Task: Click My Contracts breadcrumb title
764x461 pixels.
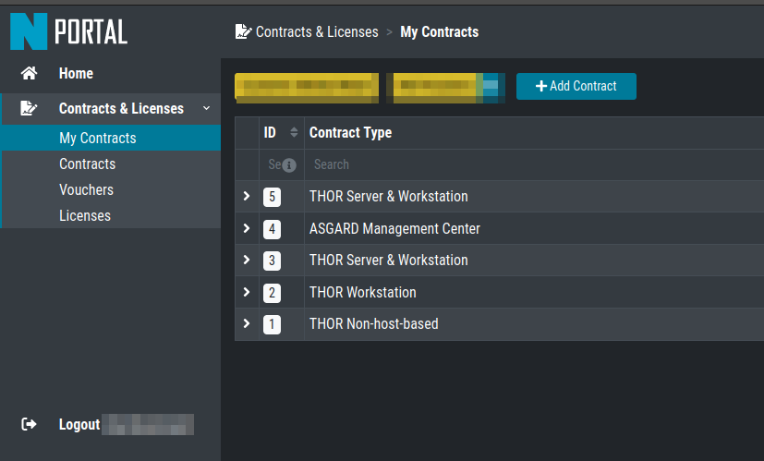Action: pyautogui.click(x=440, y=32)
